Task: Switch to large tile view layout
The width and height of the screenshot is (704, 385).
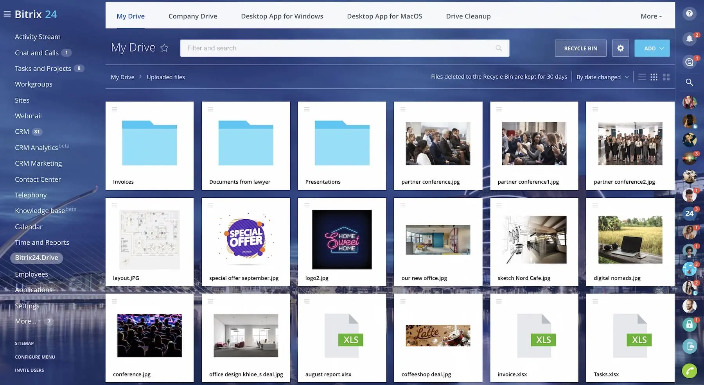Action: (666, 77)
